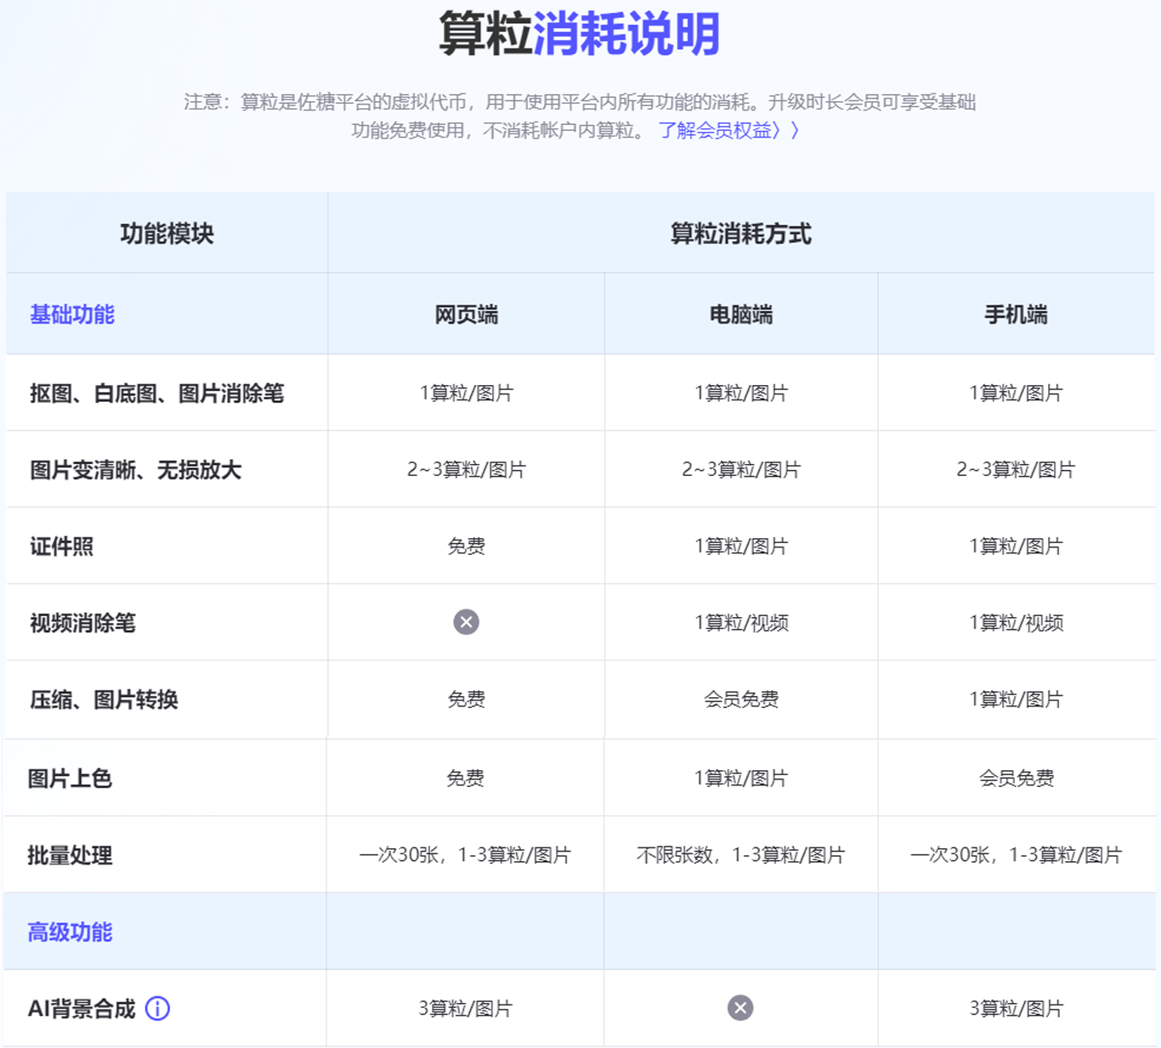The width and height of the screenshot is (1161, 1048).
Task: Click 电脑端 1算粒/图片 in 抠图 row
Action: (x=741, y=394)
